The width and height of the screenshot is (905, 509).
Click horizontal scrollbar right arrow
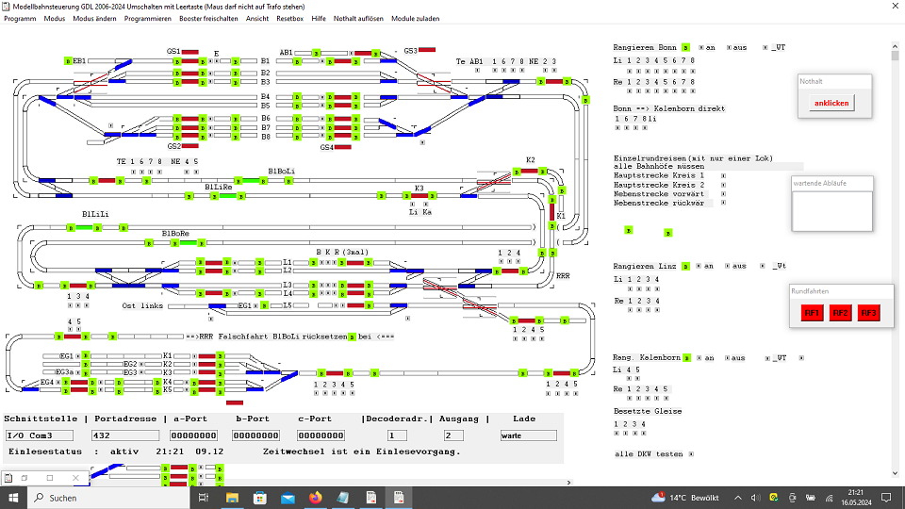tap(568, 483)
